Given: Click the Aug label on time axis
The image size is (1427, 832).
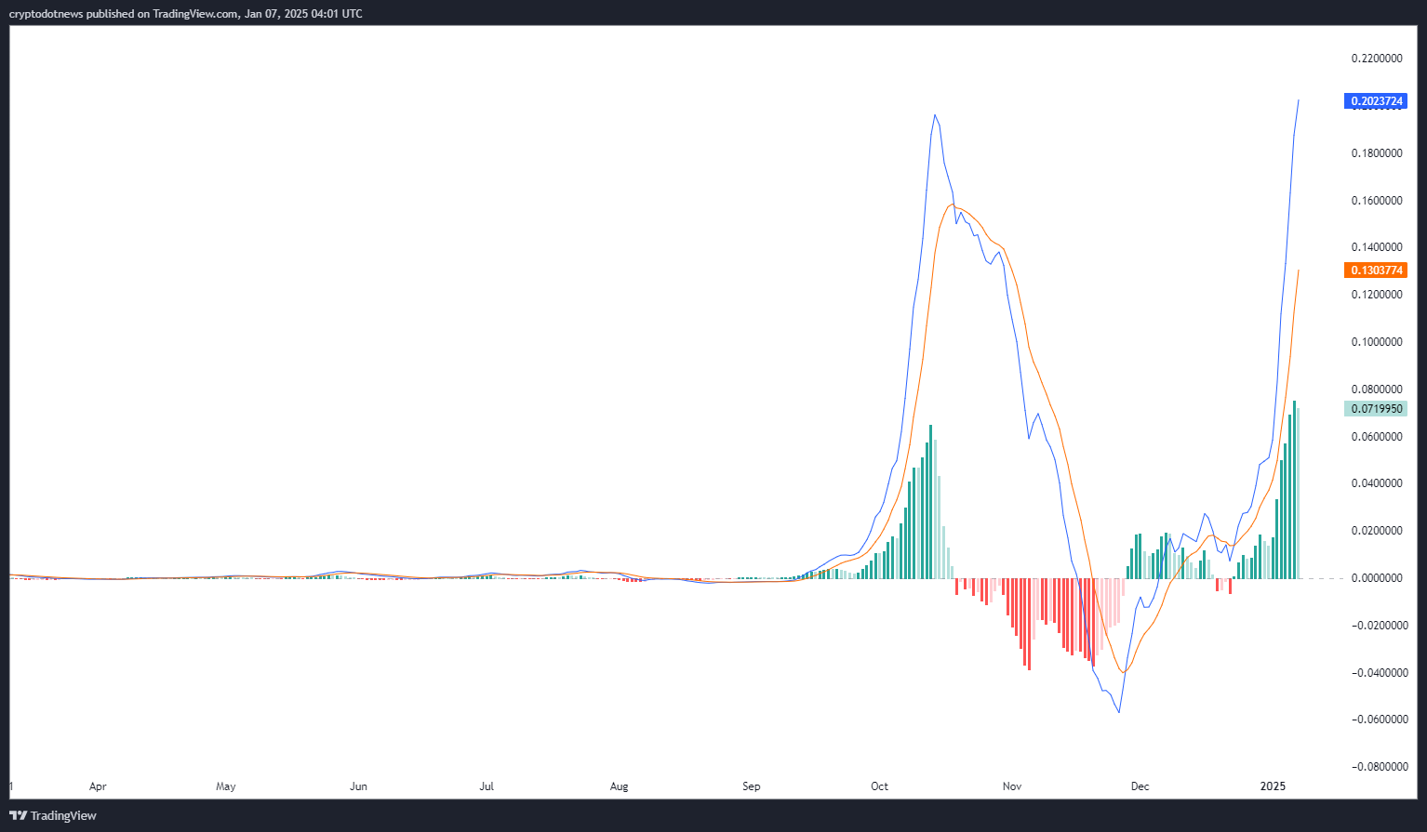Looking at the screenshot, I should [x=619, y=786].
